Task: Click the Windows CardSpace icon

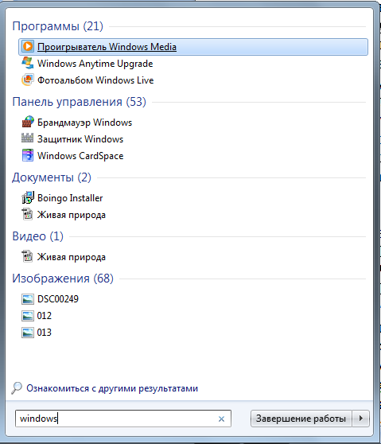Action: click(x=28, y=155)
